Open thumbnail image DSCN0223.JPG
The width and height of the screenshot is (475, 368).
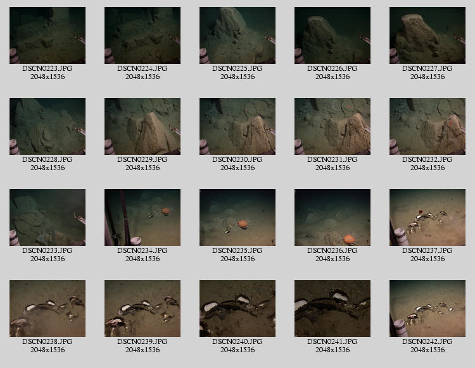pos(47,35)
